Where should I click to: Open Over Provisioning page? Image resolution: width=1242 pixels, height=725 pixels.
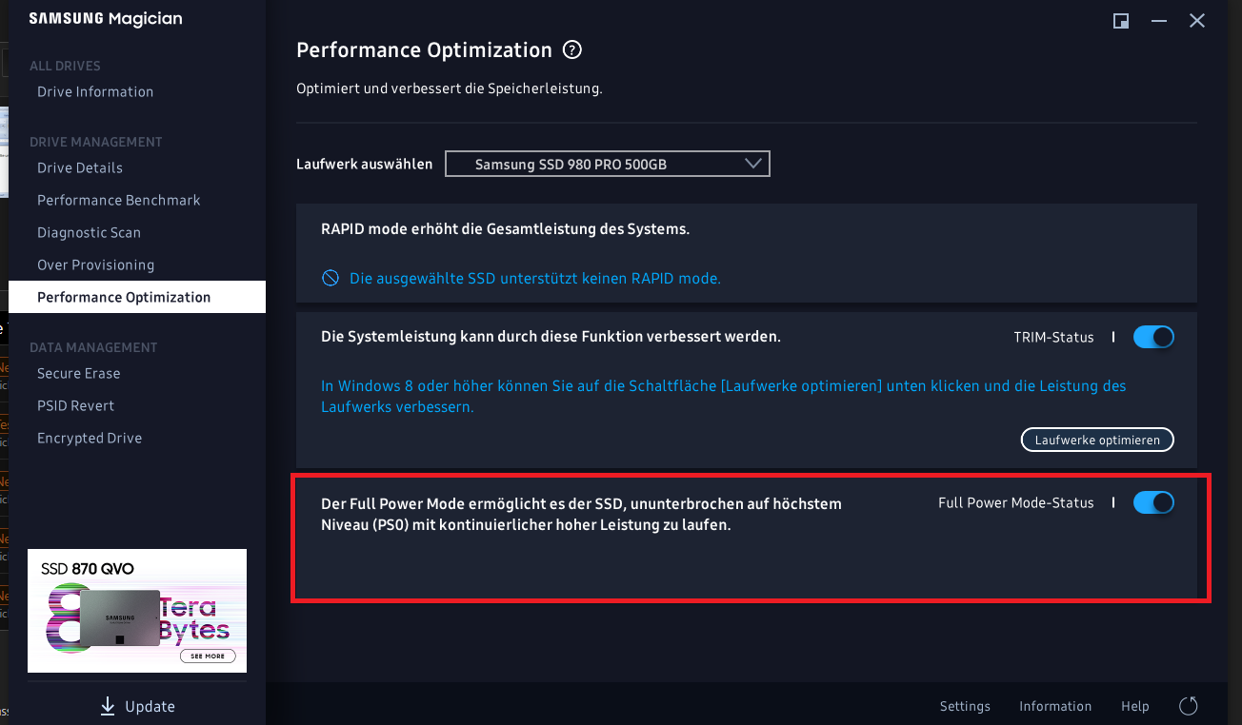point(95,265)
